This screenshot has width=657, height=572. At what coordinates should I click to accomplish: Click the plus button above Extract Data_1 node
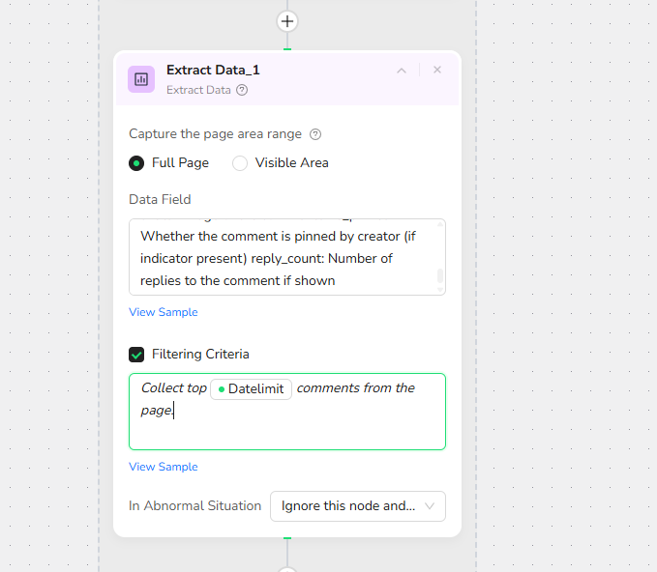pos(287,21)
